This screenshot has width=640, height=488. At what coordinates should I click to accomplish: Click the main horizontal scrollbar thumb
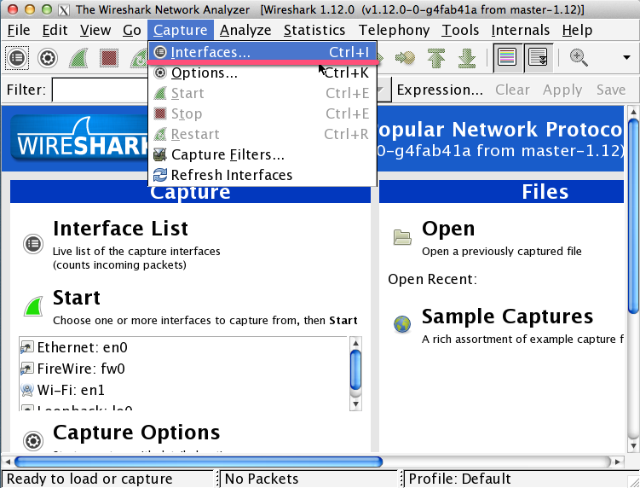199,462
